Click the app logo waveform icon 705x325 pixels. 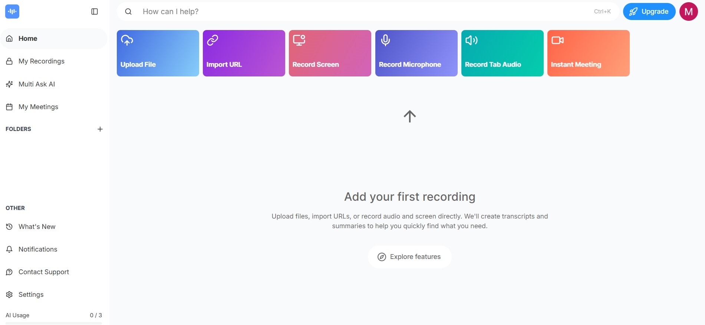pos(12,12)
